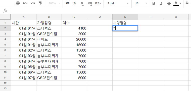The height and width of the screenshot is (91, 191).
Task: Click cell A1 containing 시간
Action: click(x=24, y=23)
